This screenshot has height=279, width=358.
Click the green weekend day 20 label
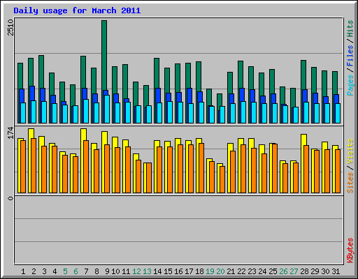click(220, 271)
